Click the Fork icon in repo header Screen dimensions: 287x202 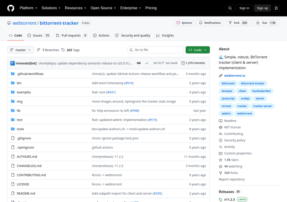[230, 23]
